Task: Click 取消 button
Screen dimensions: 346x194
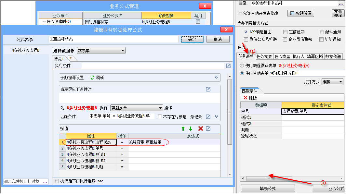Action: click(218, 40)
